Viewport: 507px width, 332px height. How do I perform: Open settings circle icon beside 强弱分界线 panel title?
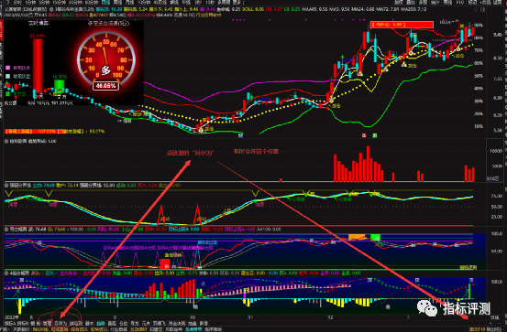[6, 186]
